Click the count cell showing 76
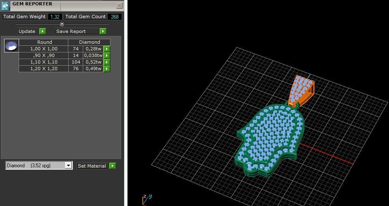389x206 pixels. point(76,69)
